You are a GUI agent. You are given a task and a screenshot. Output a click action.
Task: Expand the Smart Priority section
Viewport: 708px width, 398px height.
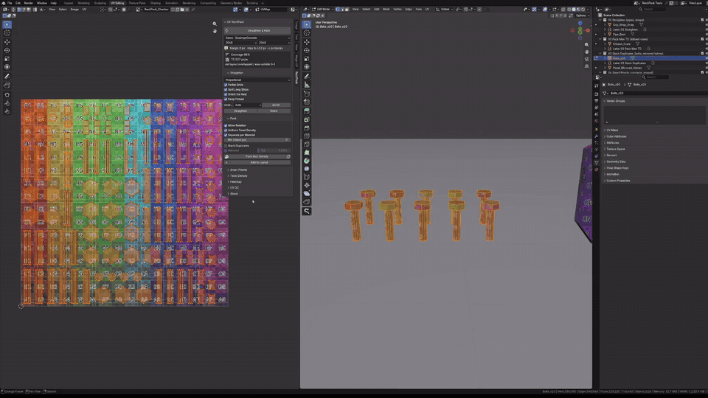pyautogui.click(x=237, y=170)
